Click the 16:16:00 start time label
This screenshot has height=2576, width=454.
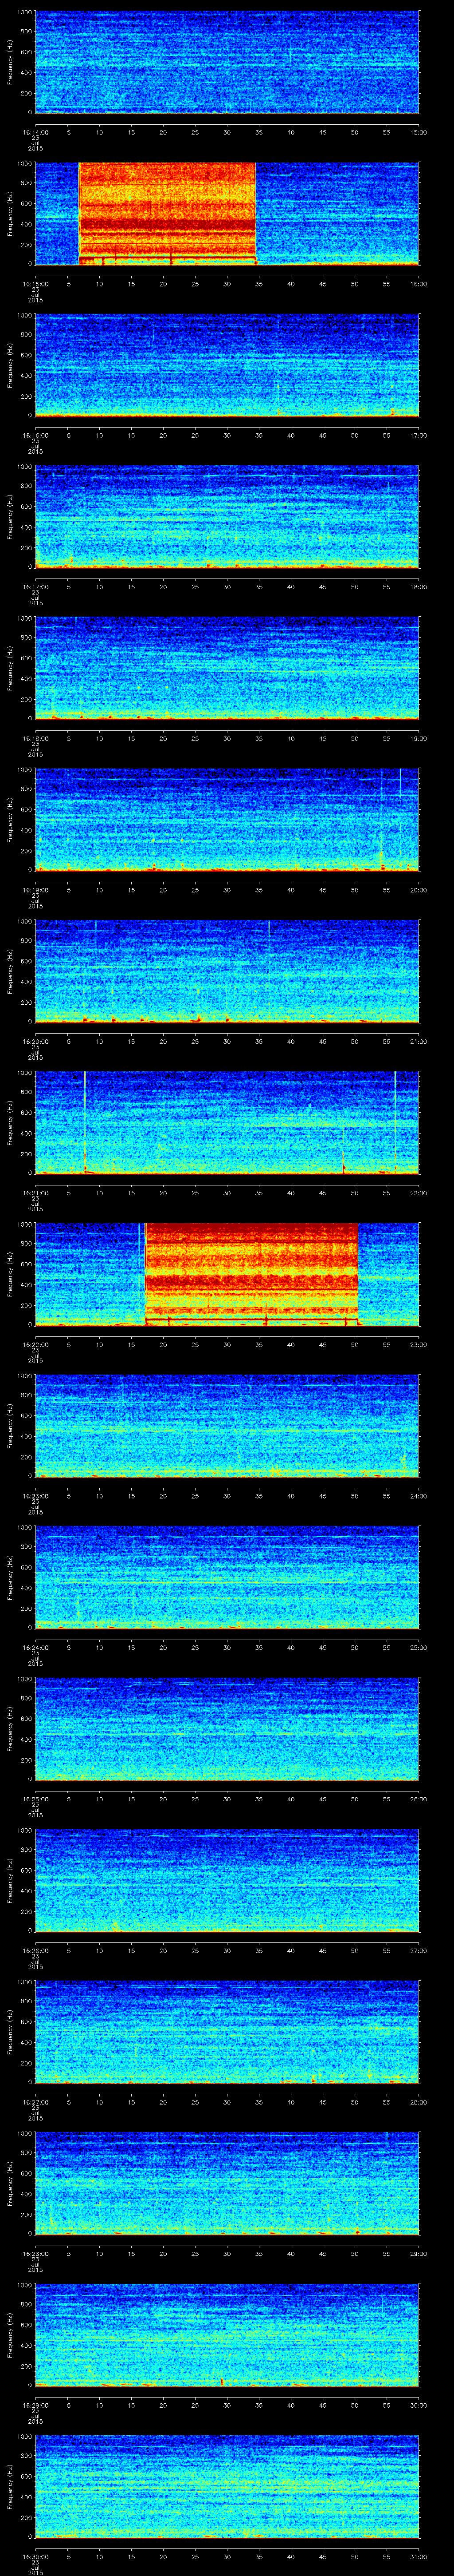[35, 435]
